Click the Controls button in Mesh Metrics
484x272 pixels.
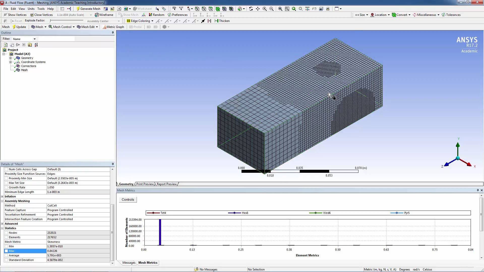point(128,200)
